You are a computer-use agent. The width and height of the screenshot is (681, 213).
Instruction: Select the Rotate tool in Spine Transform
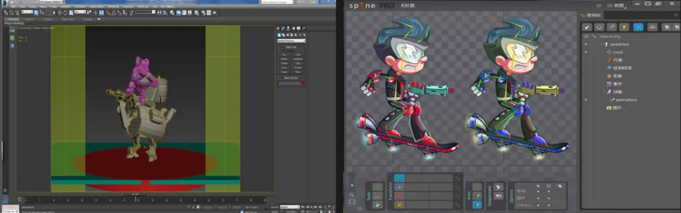[x=399, y=178]
